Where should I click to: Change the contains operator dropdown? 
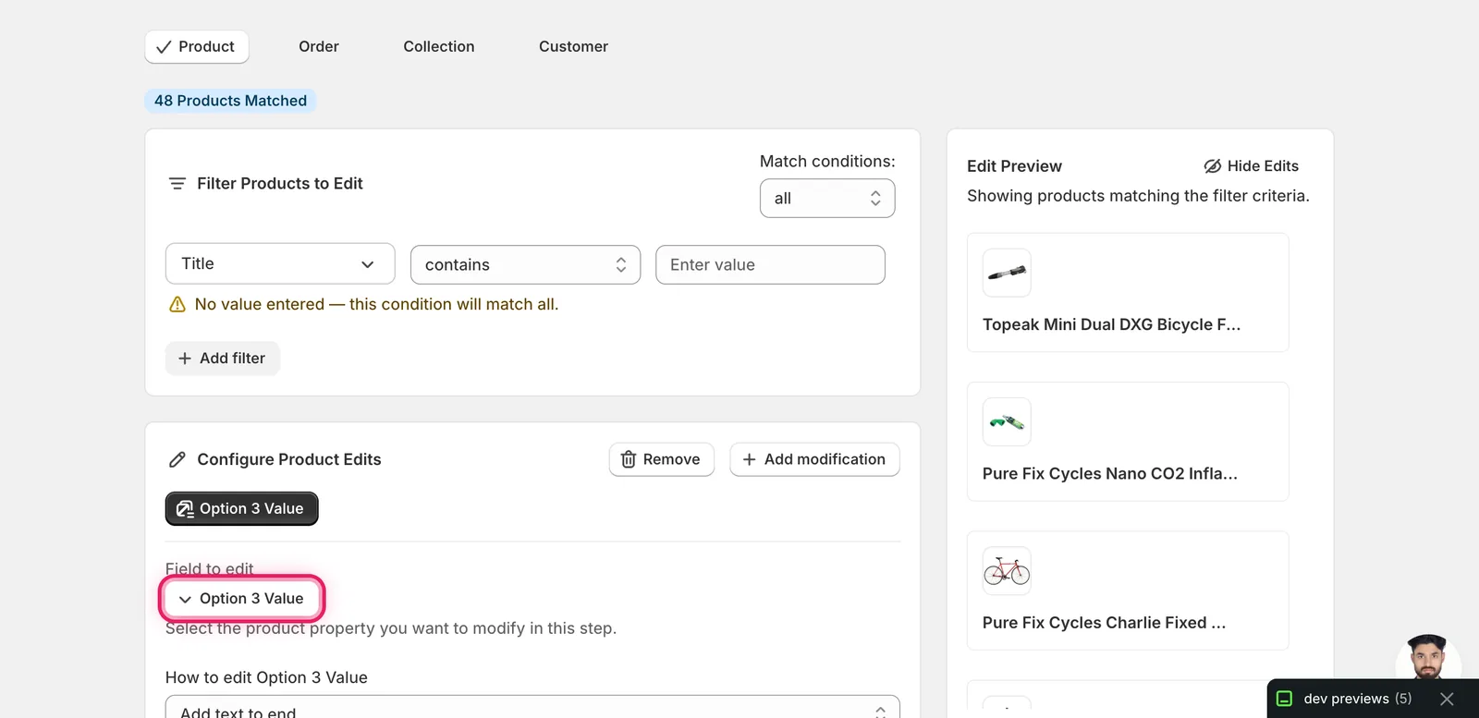pyautogui.click(x=525, y=264)
